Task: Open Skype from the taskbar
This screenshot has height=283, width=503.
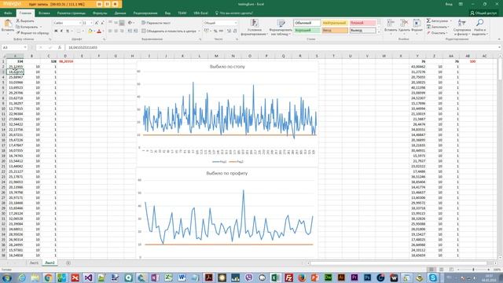Action: 433,277
